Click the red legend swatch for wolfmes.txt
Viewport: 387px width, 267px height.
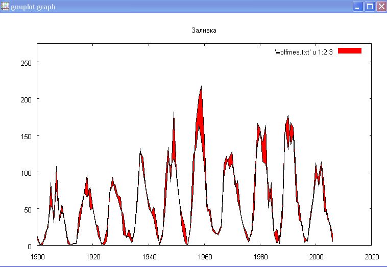pos(350,51)
